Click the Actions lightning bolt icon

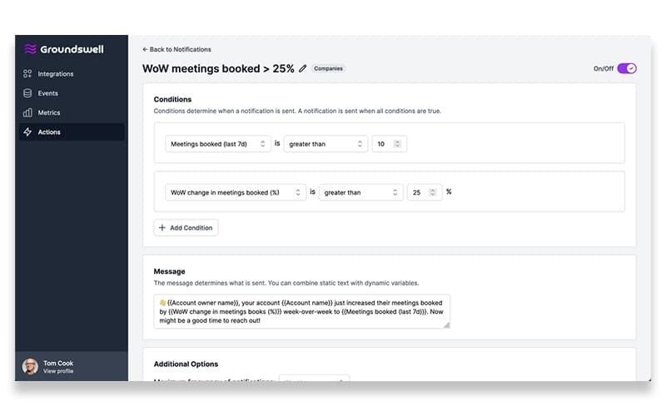pos(27,132)
